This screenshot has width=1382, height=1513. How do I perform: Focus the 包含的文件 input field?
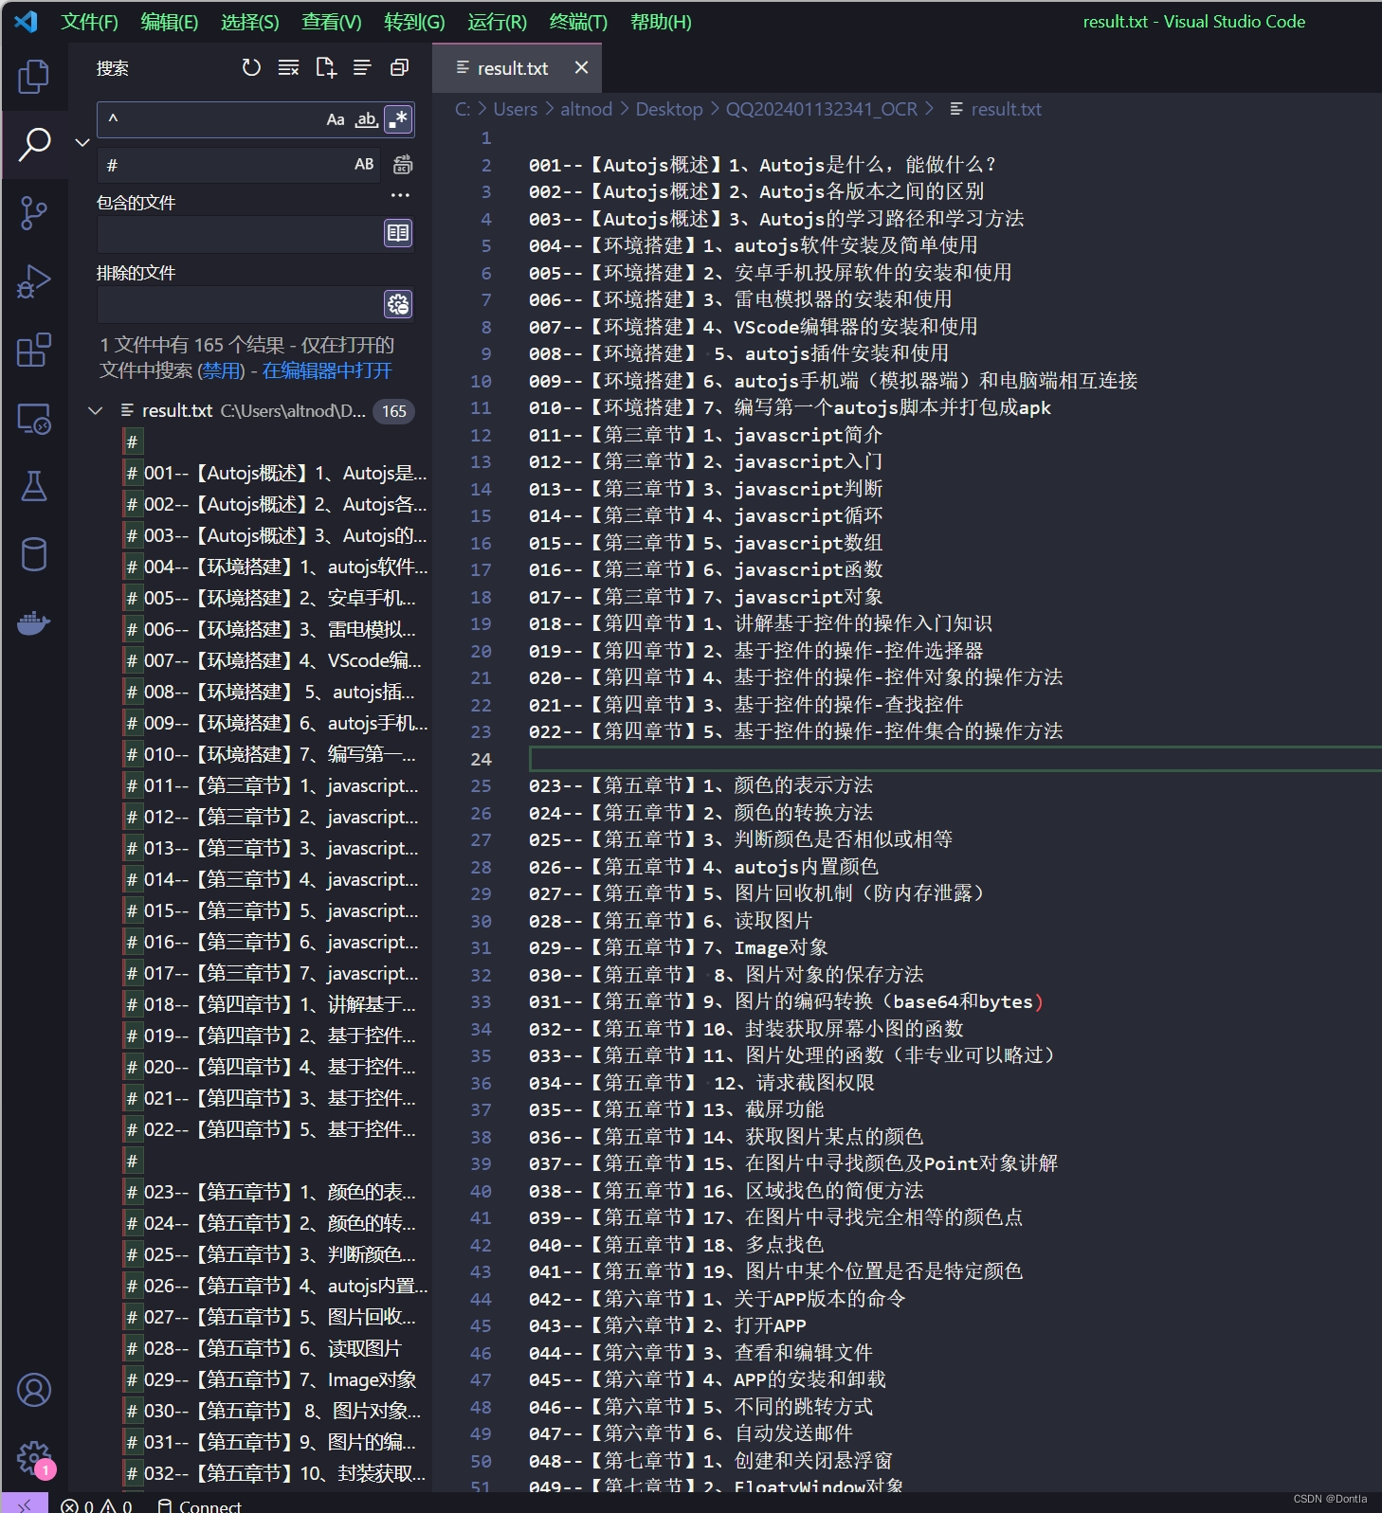239,233
